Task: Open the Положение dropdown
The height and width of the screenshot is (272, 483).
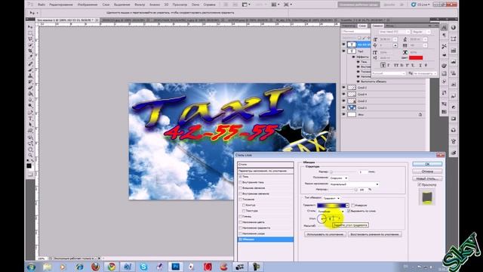Action: pyautogui.click(x=339, y=178)
